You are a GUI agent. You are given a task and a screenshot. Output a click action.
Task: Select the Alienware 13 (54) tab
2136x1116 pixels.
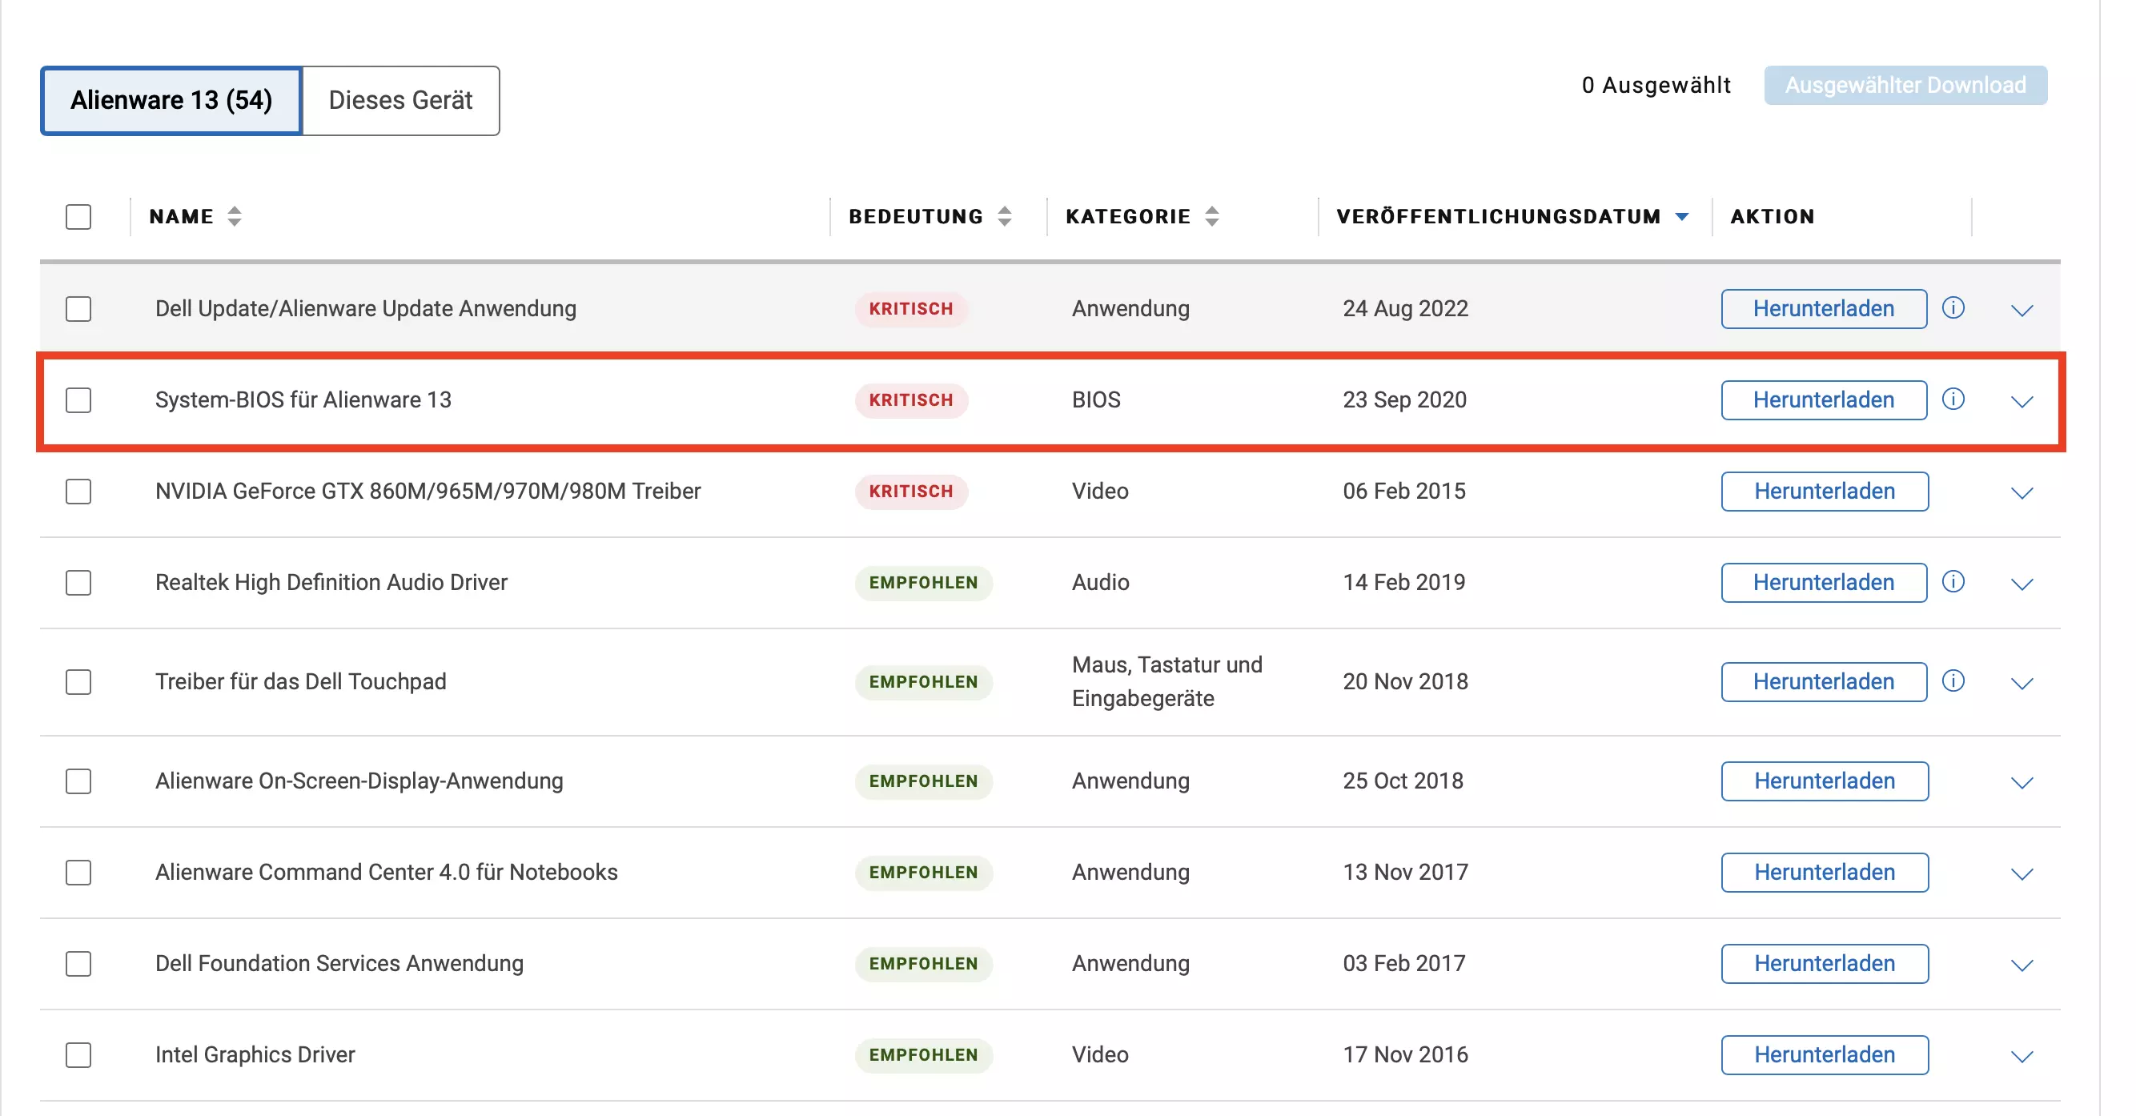pyautogui.click(x=171, y=100)
